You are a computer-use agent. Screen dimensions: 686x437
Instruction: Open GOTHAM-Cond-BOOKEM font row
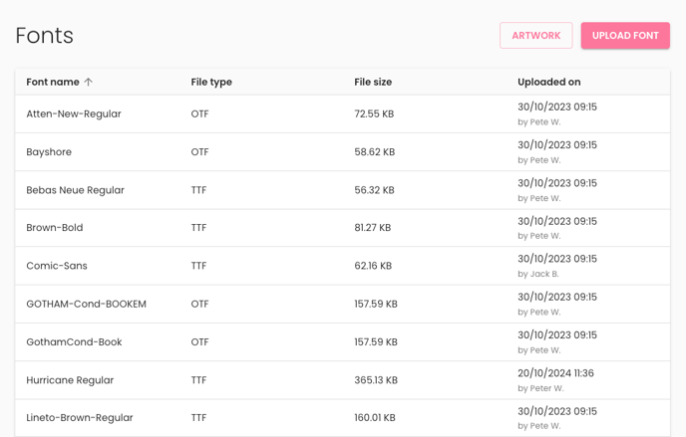(x=343, y=304)
